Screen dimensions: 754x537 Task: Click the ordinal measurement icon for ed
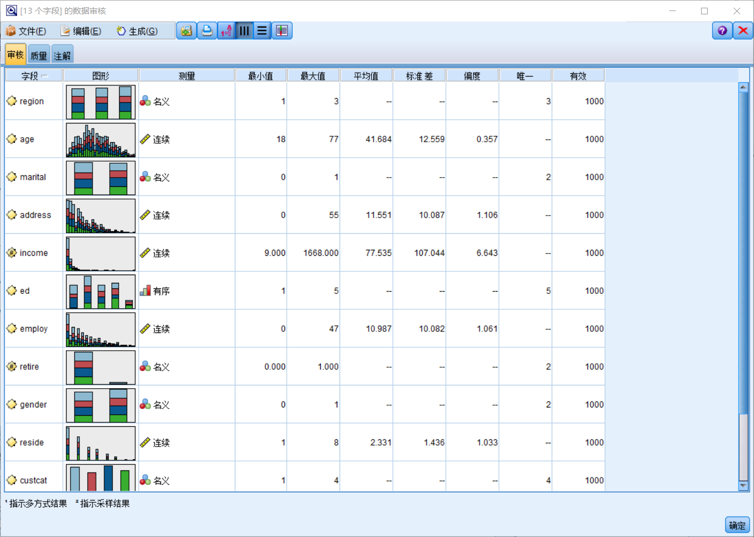(x=145, y=291)
